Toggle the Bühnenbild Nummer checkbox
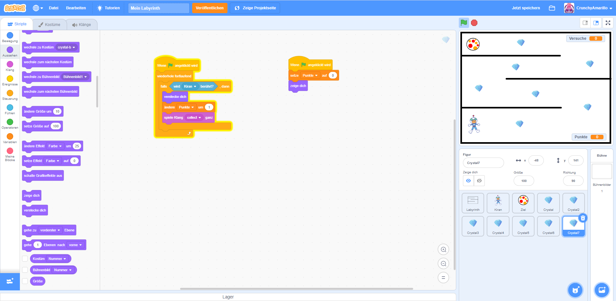The image size is (616, 301). tap(25, 270)
